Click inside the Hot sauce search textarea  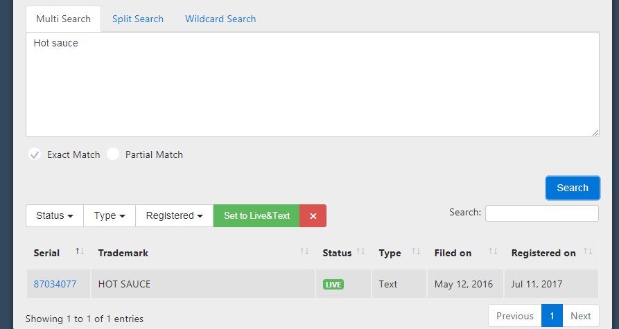(312, 85)
